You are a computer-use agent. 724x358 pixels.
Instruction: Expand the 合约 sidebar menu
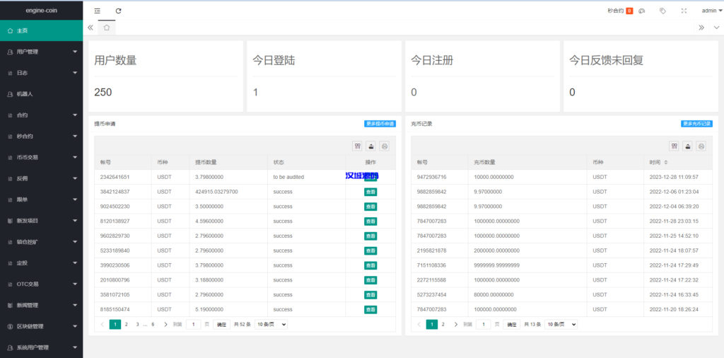tap(42, 115)
